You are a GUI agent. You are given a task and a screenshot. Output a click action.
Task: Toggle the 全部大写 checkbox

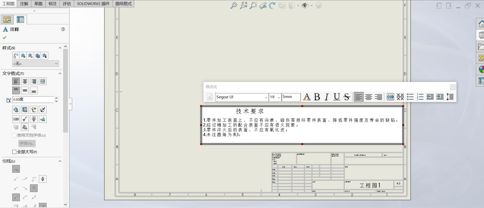coord(15,152)
